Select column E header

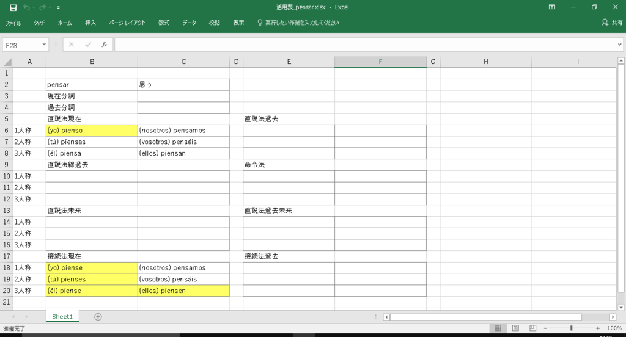point(289,62)
